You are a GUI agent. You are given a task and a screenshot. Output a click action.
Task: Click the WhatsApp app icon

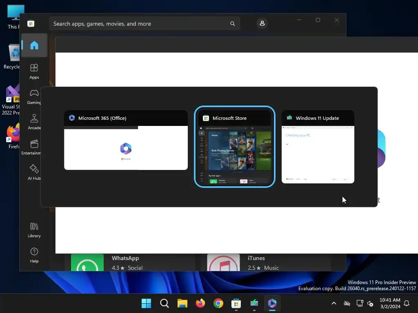[x=87, y=262]
